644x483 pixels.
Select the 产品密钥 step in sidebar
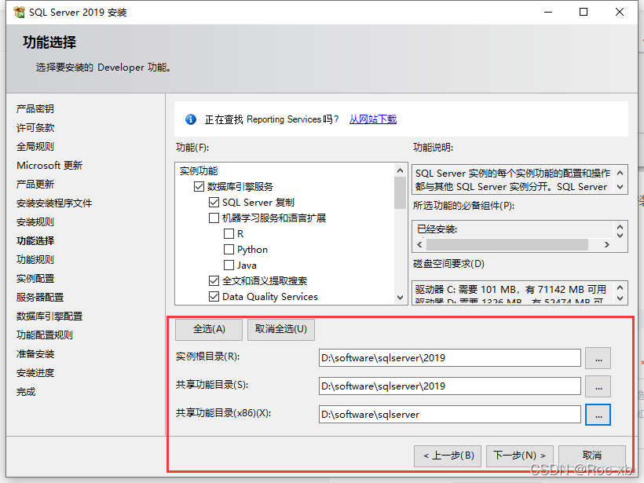[35, 109]
